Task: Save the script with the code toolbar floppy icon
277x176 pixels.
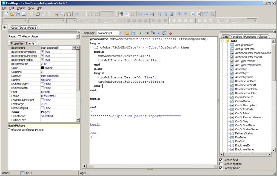Action: click(x=133, y=33)
